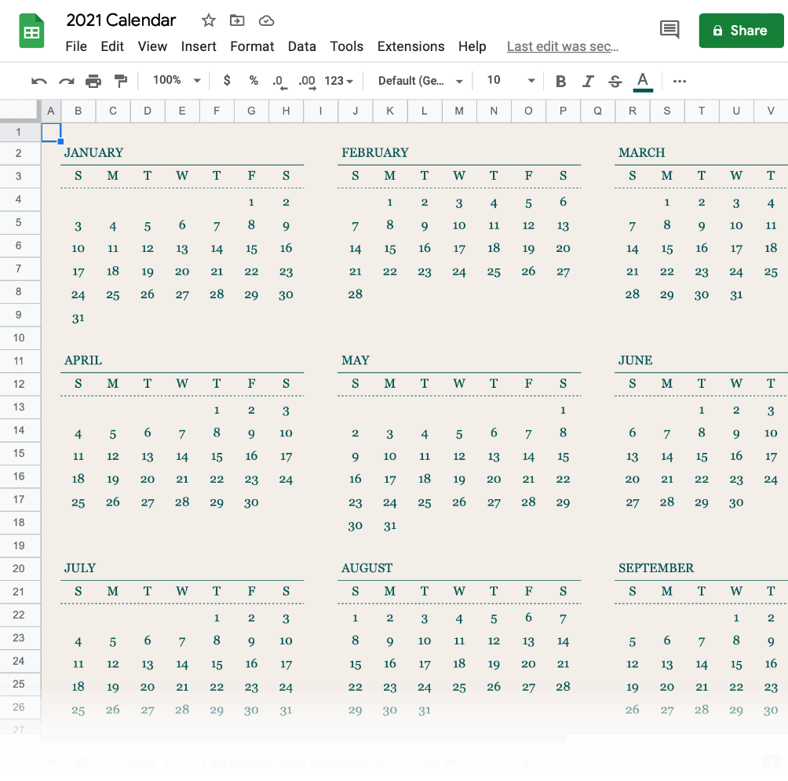Click the Share button
The image size is (788, 781).
point(741,30)
